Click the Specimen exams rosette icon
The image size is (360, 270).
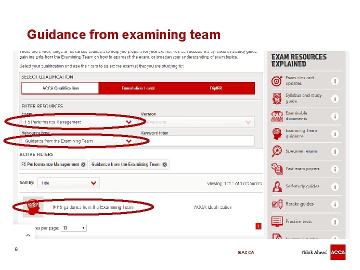click(277, 151)
